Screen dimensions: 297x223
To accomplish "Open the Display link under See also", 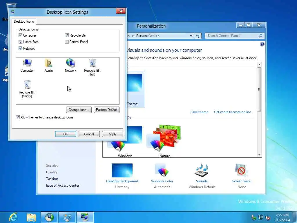I will tap(52, 172).
